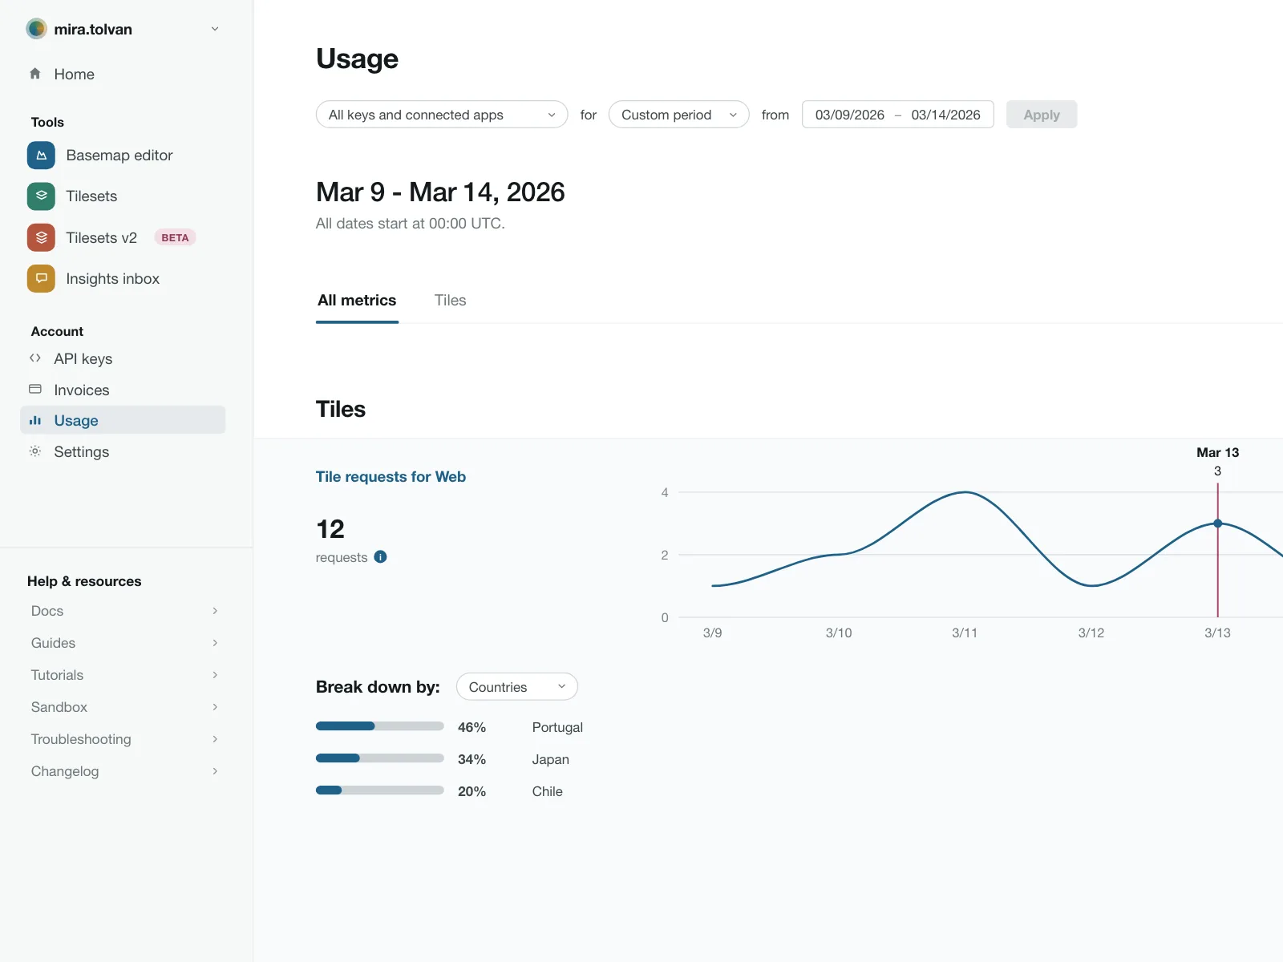1283x962 pixels.
Task: Click the start date 03/09/2026 field
Action: click(850, 115)
